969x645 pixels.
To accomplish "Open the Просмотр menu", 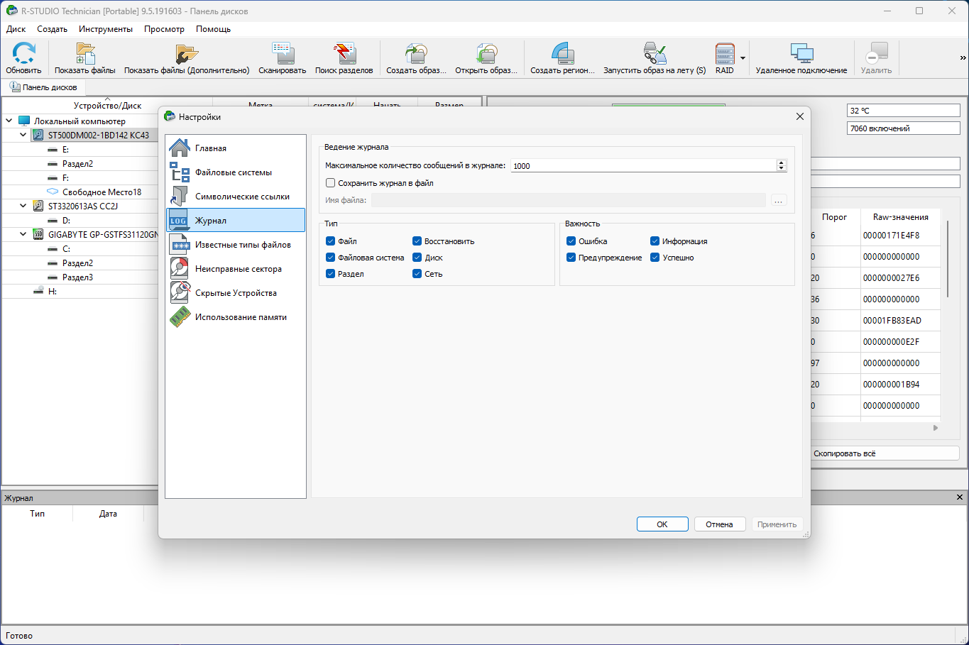I will [x=164, y=29].
